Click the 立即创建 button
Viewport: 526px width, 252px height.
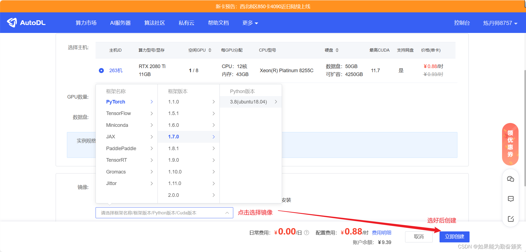454,237
